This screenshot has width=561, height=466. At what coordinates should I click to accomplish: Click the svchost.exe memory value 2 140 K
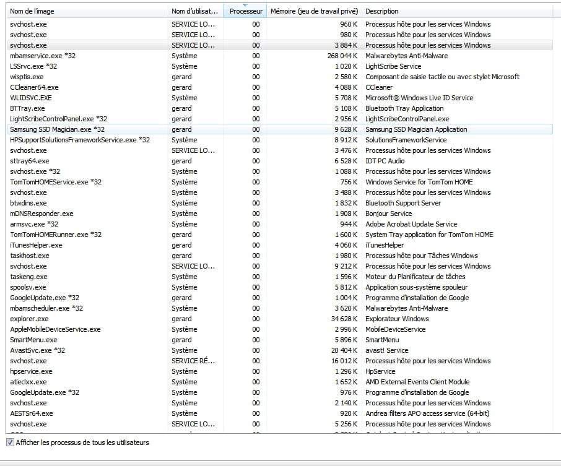(x=346, y=403)
